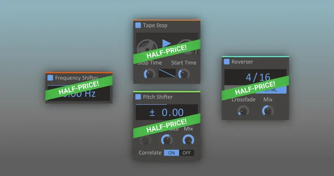The width and height of the screenshot is (334, 176).
Task: Click the Pitch Shifter ± 0.00 value
Action: (x=167, y=112)
